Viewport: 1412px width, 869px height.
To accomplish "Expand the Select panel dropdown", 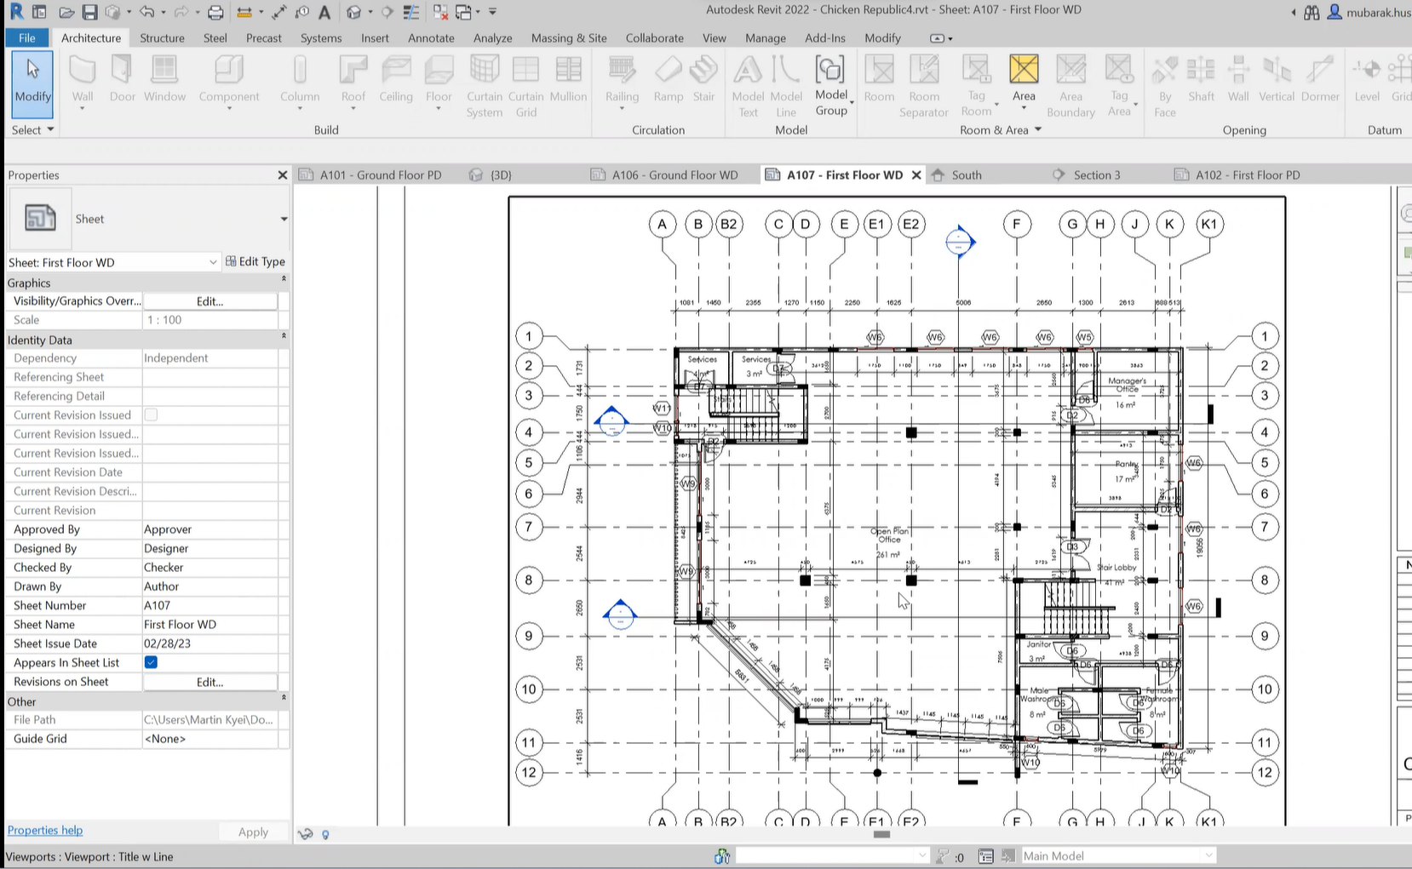I will click(x=32, y=129).
